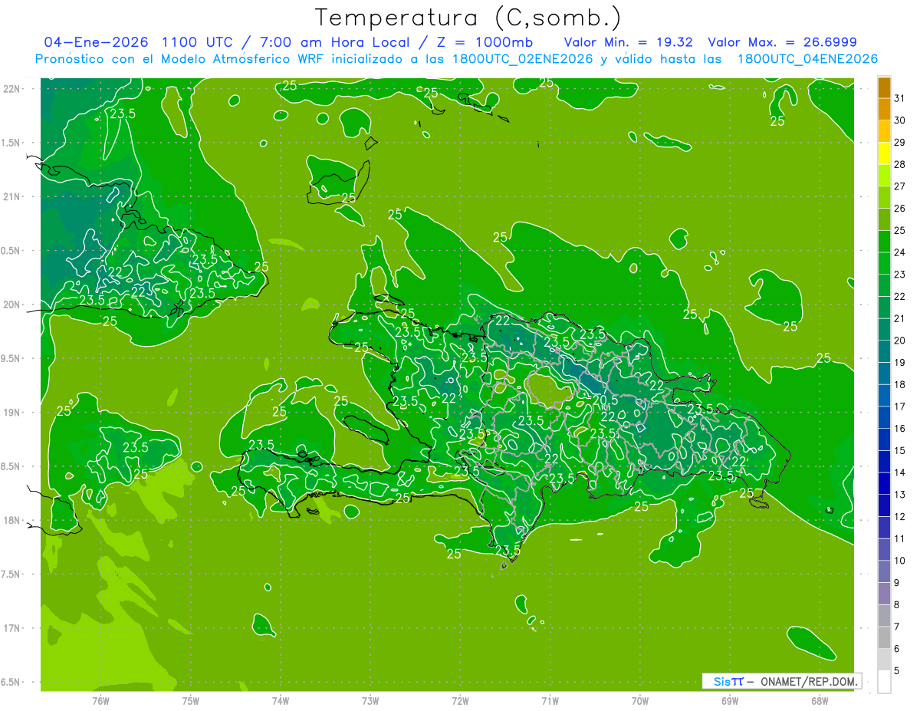The image size is (920, 711).
Task: Click the "74W" longitude axis label
Action: click(x=281, y=701)
